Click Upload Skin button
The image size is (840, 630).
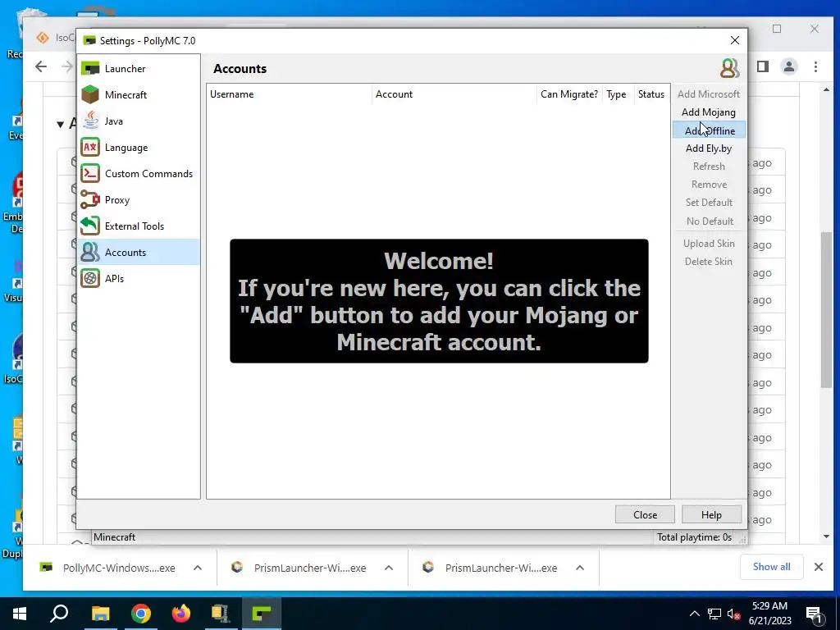click(x=709, y=244)
